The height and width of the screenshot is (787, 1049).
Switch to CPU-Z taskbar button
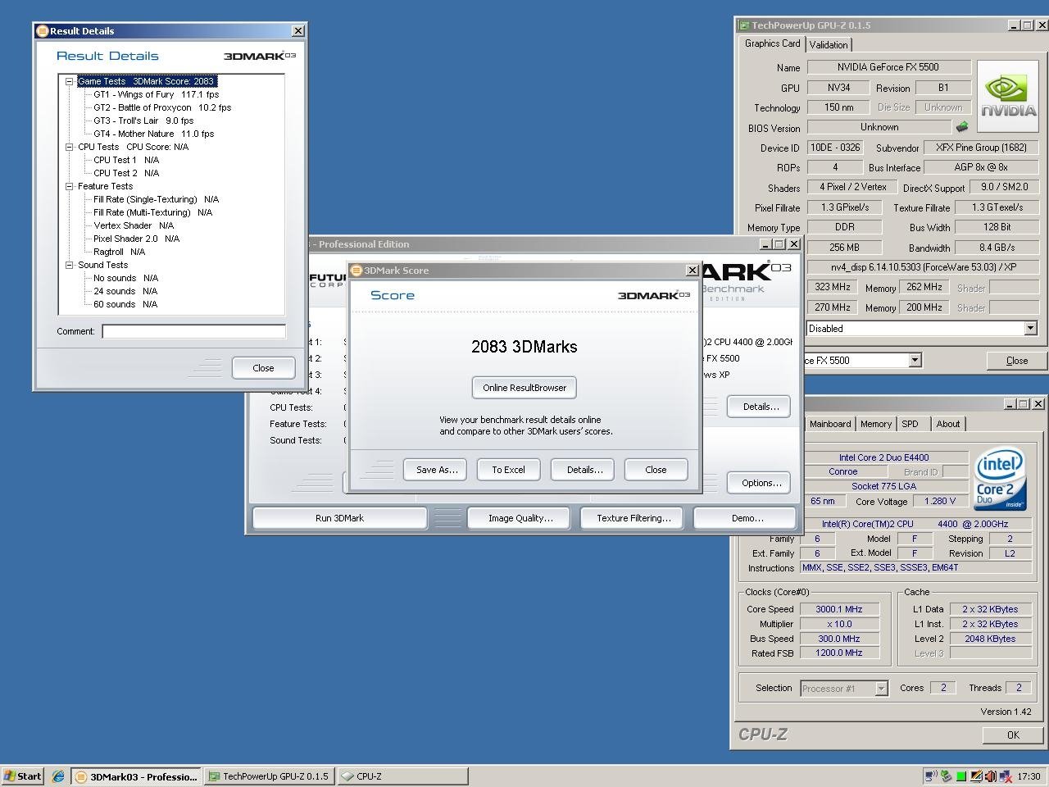pos(402,776)
